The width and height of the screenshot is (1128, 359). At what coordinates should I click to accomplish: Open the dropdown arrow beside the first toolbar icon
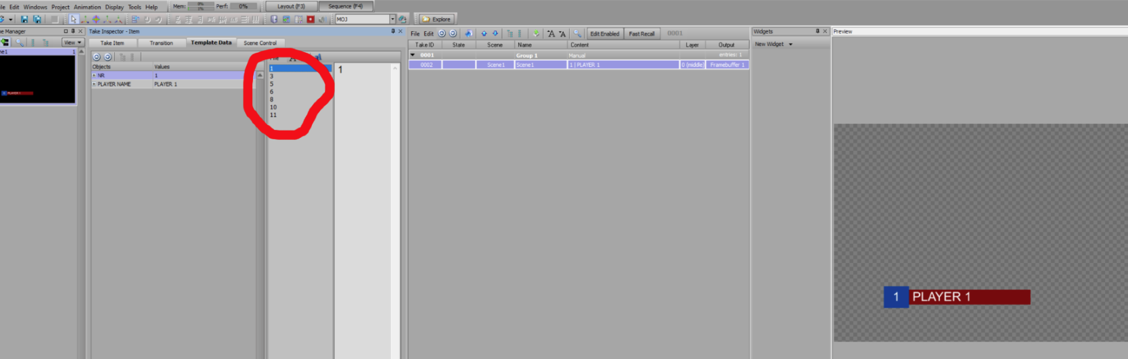click(x=11, y=20)
